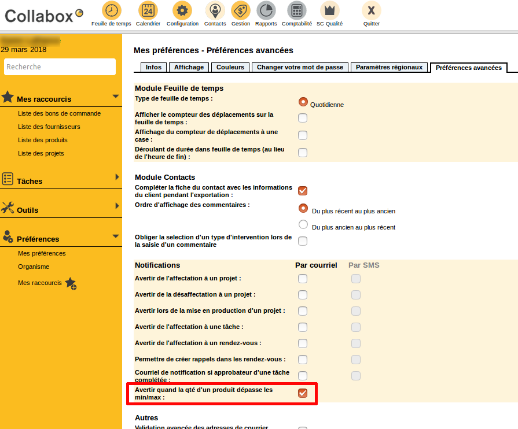This screenshot has width=518, height=429.
Task: Click the Configuration gear icon
Action: pos(182,10)
